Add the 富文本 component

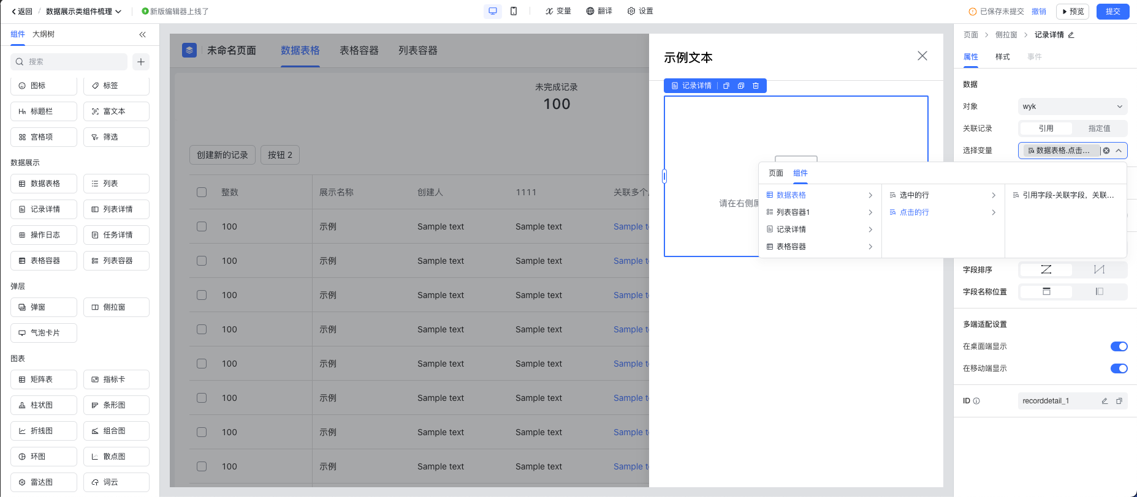116,111
